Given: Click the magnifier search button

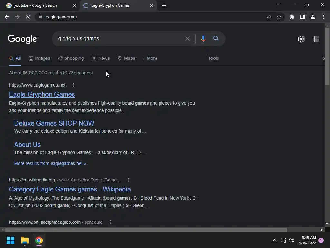Looking at the screenshot, I should point(216,39).
